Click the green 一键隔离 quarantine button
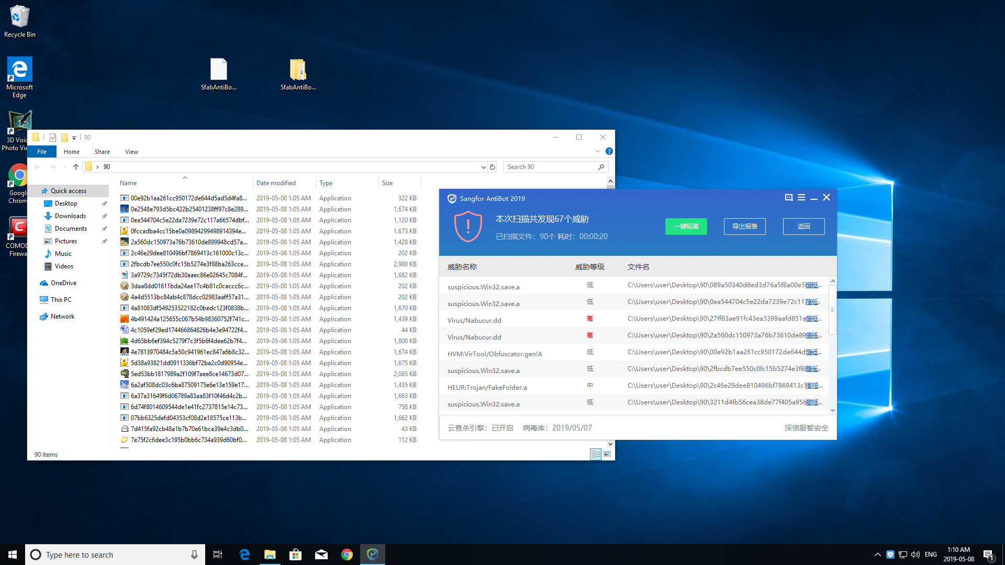 [x=686, y=227]
